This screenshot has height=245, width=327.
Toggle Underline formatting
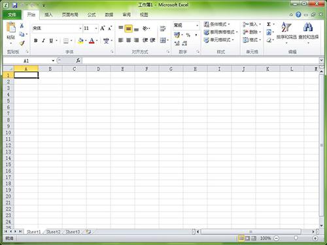[x=51, y=41]
